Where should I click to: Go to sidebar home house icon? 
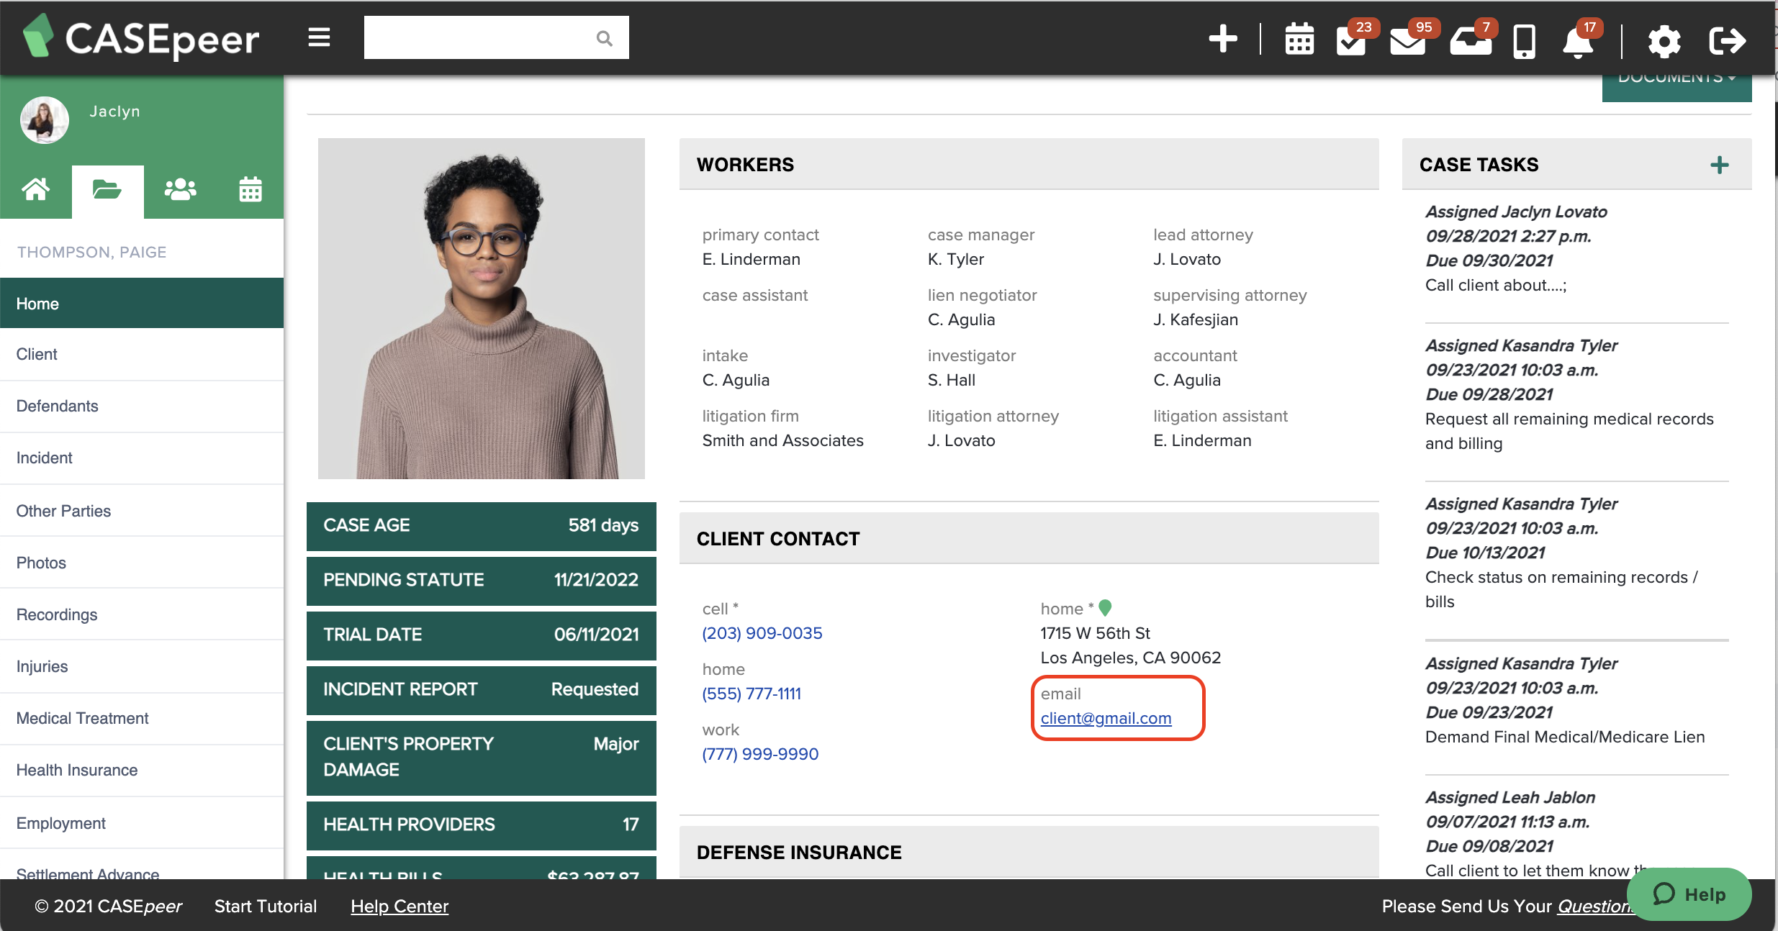[36, 190]
